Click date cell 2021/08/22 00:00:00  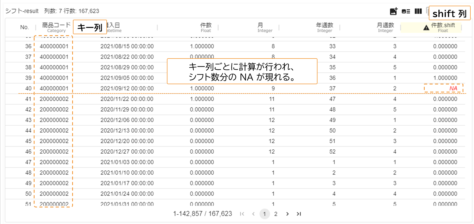point(127,57)
